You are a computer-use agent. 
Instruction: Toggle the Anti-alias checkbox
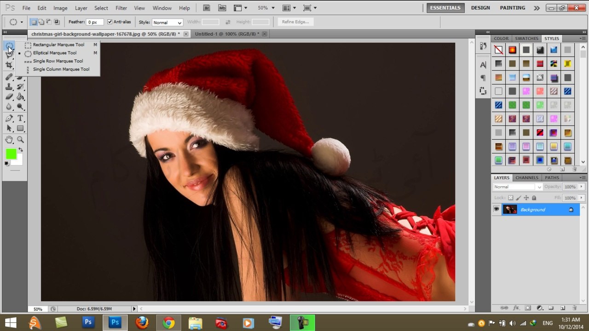110,22
